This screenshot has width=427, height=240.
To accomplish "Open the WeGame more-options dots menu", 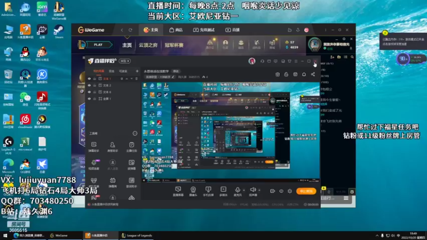I will [x=326, y=30].
